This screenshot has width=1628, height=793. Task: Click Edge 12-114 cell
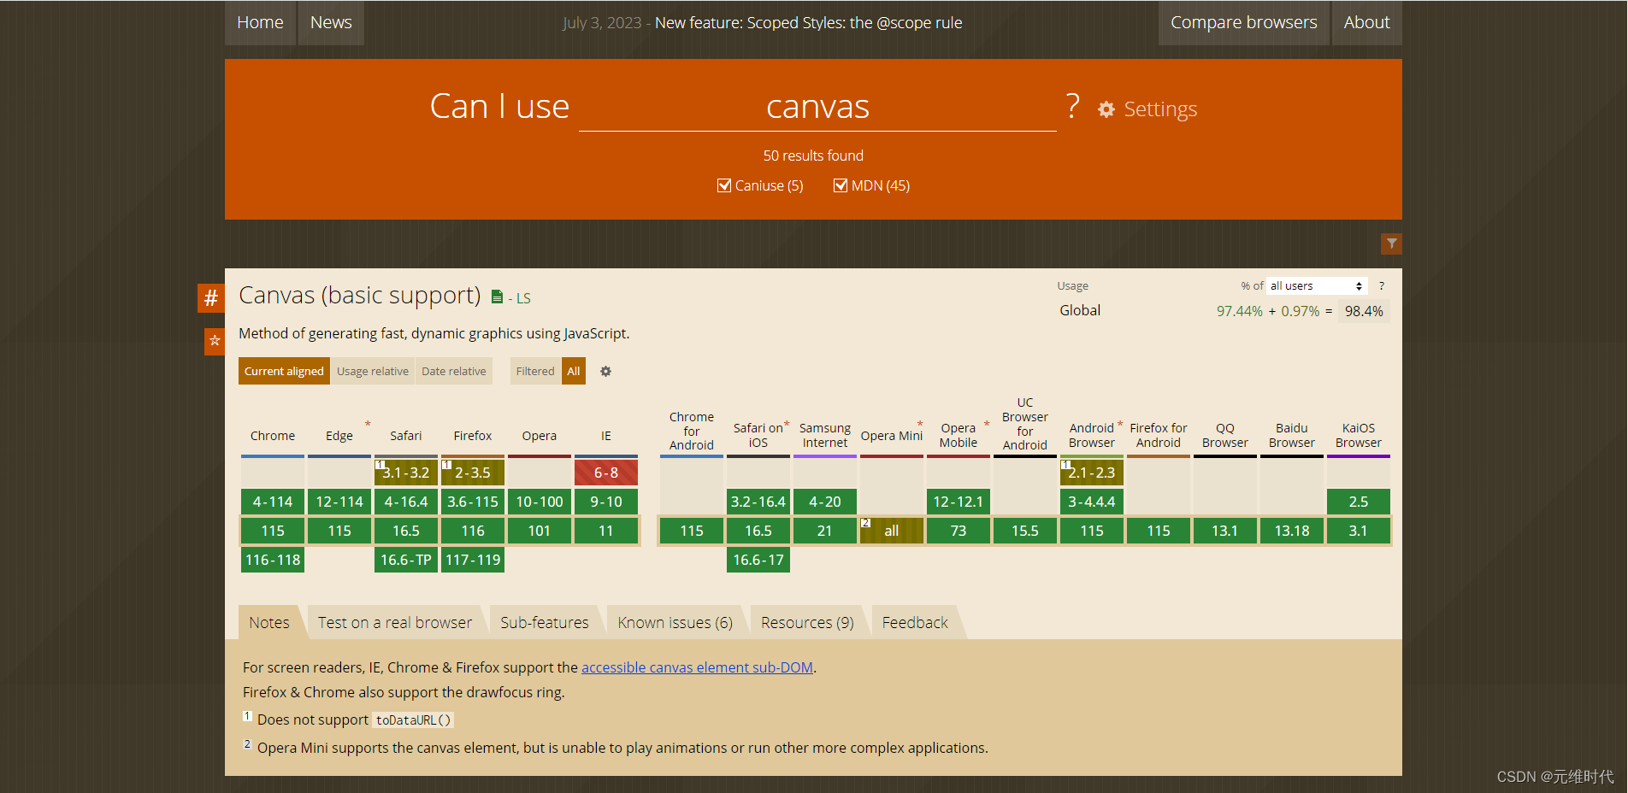(x=339, y=502)
